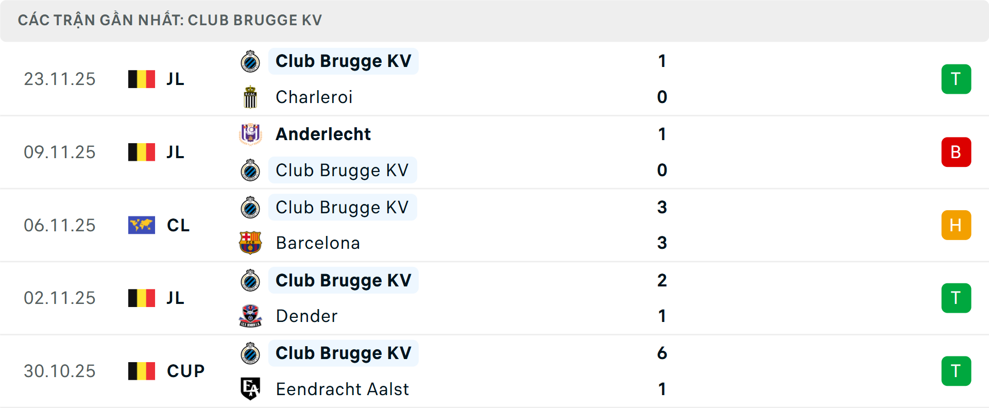The width and height of the screenshot is (989, 408).
Task: Click the Belgium flag beside the CUP match
Action: click(141, 370)
